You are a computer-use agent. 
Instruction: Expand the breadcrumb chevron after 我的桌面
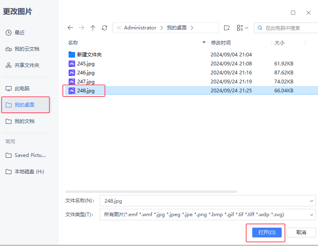click(x=192, y=28)
